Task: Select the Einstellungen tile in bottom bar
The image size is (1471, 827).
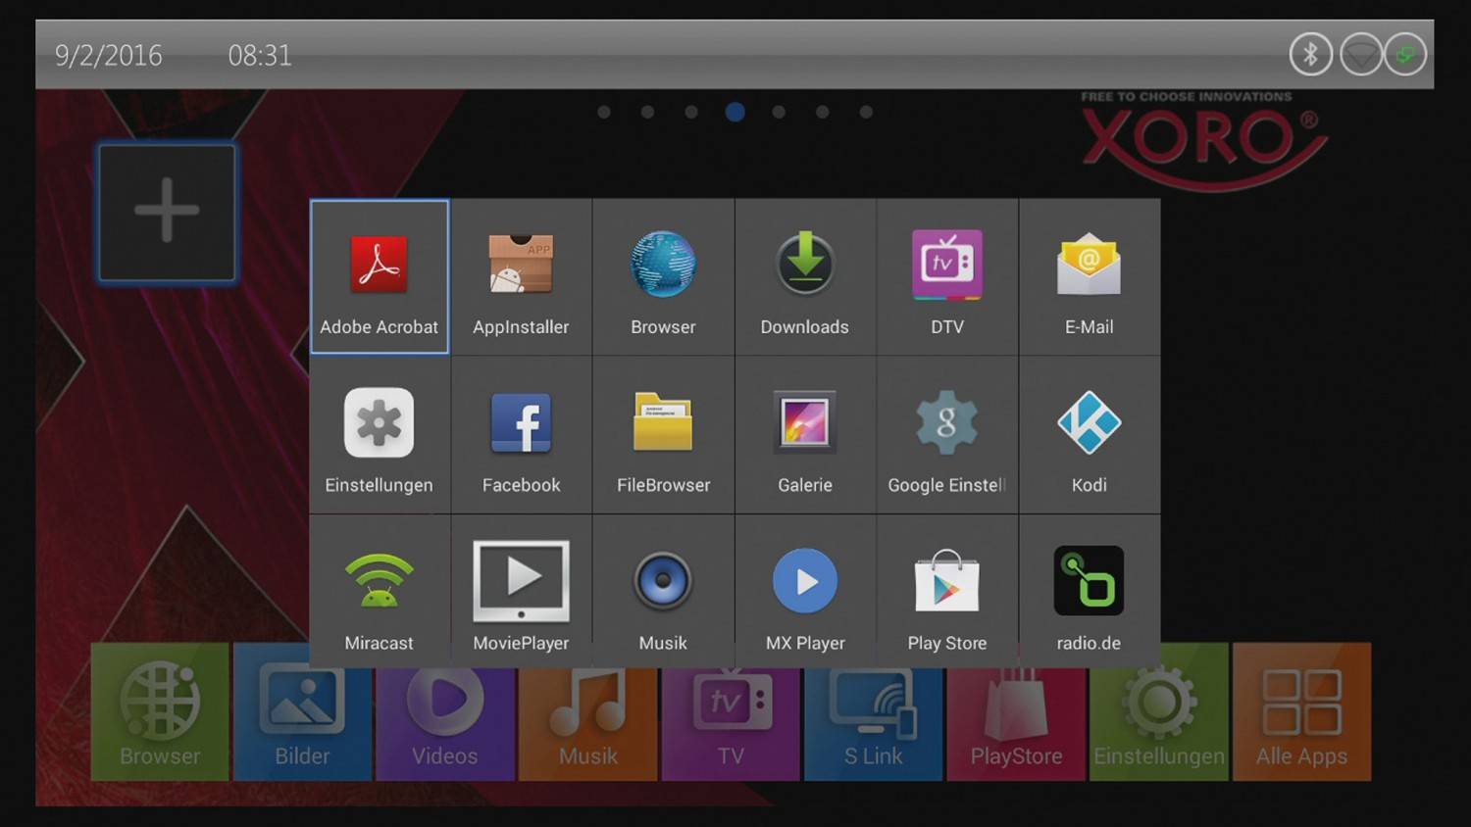Action: click(x=1159, y=725)
